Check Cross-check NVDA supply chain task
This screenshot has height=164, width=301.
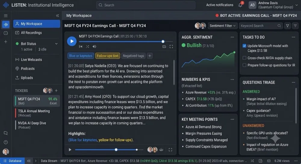244,58
